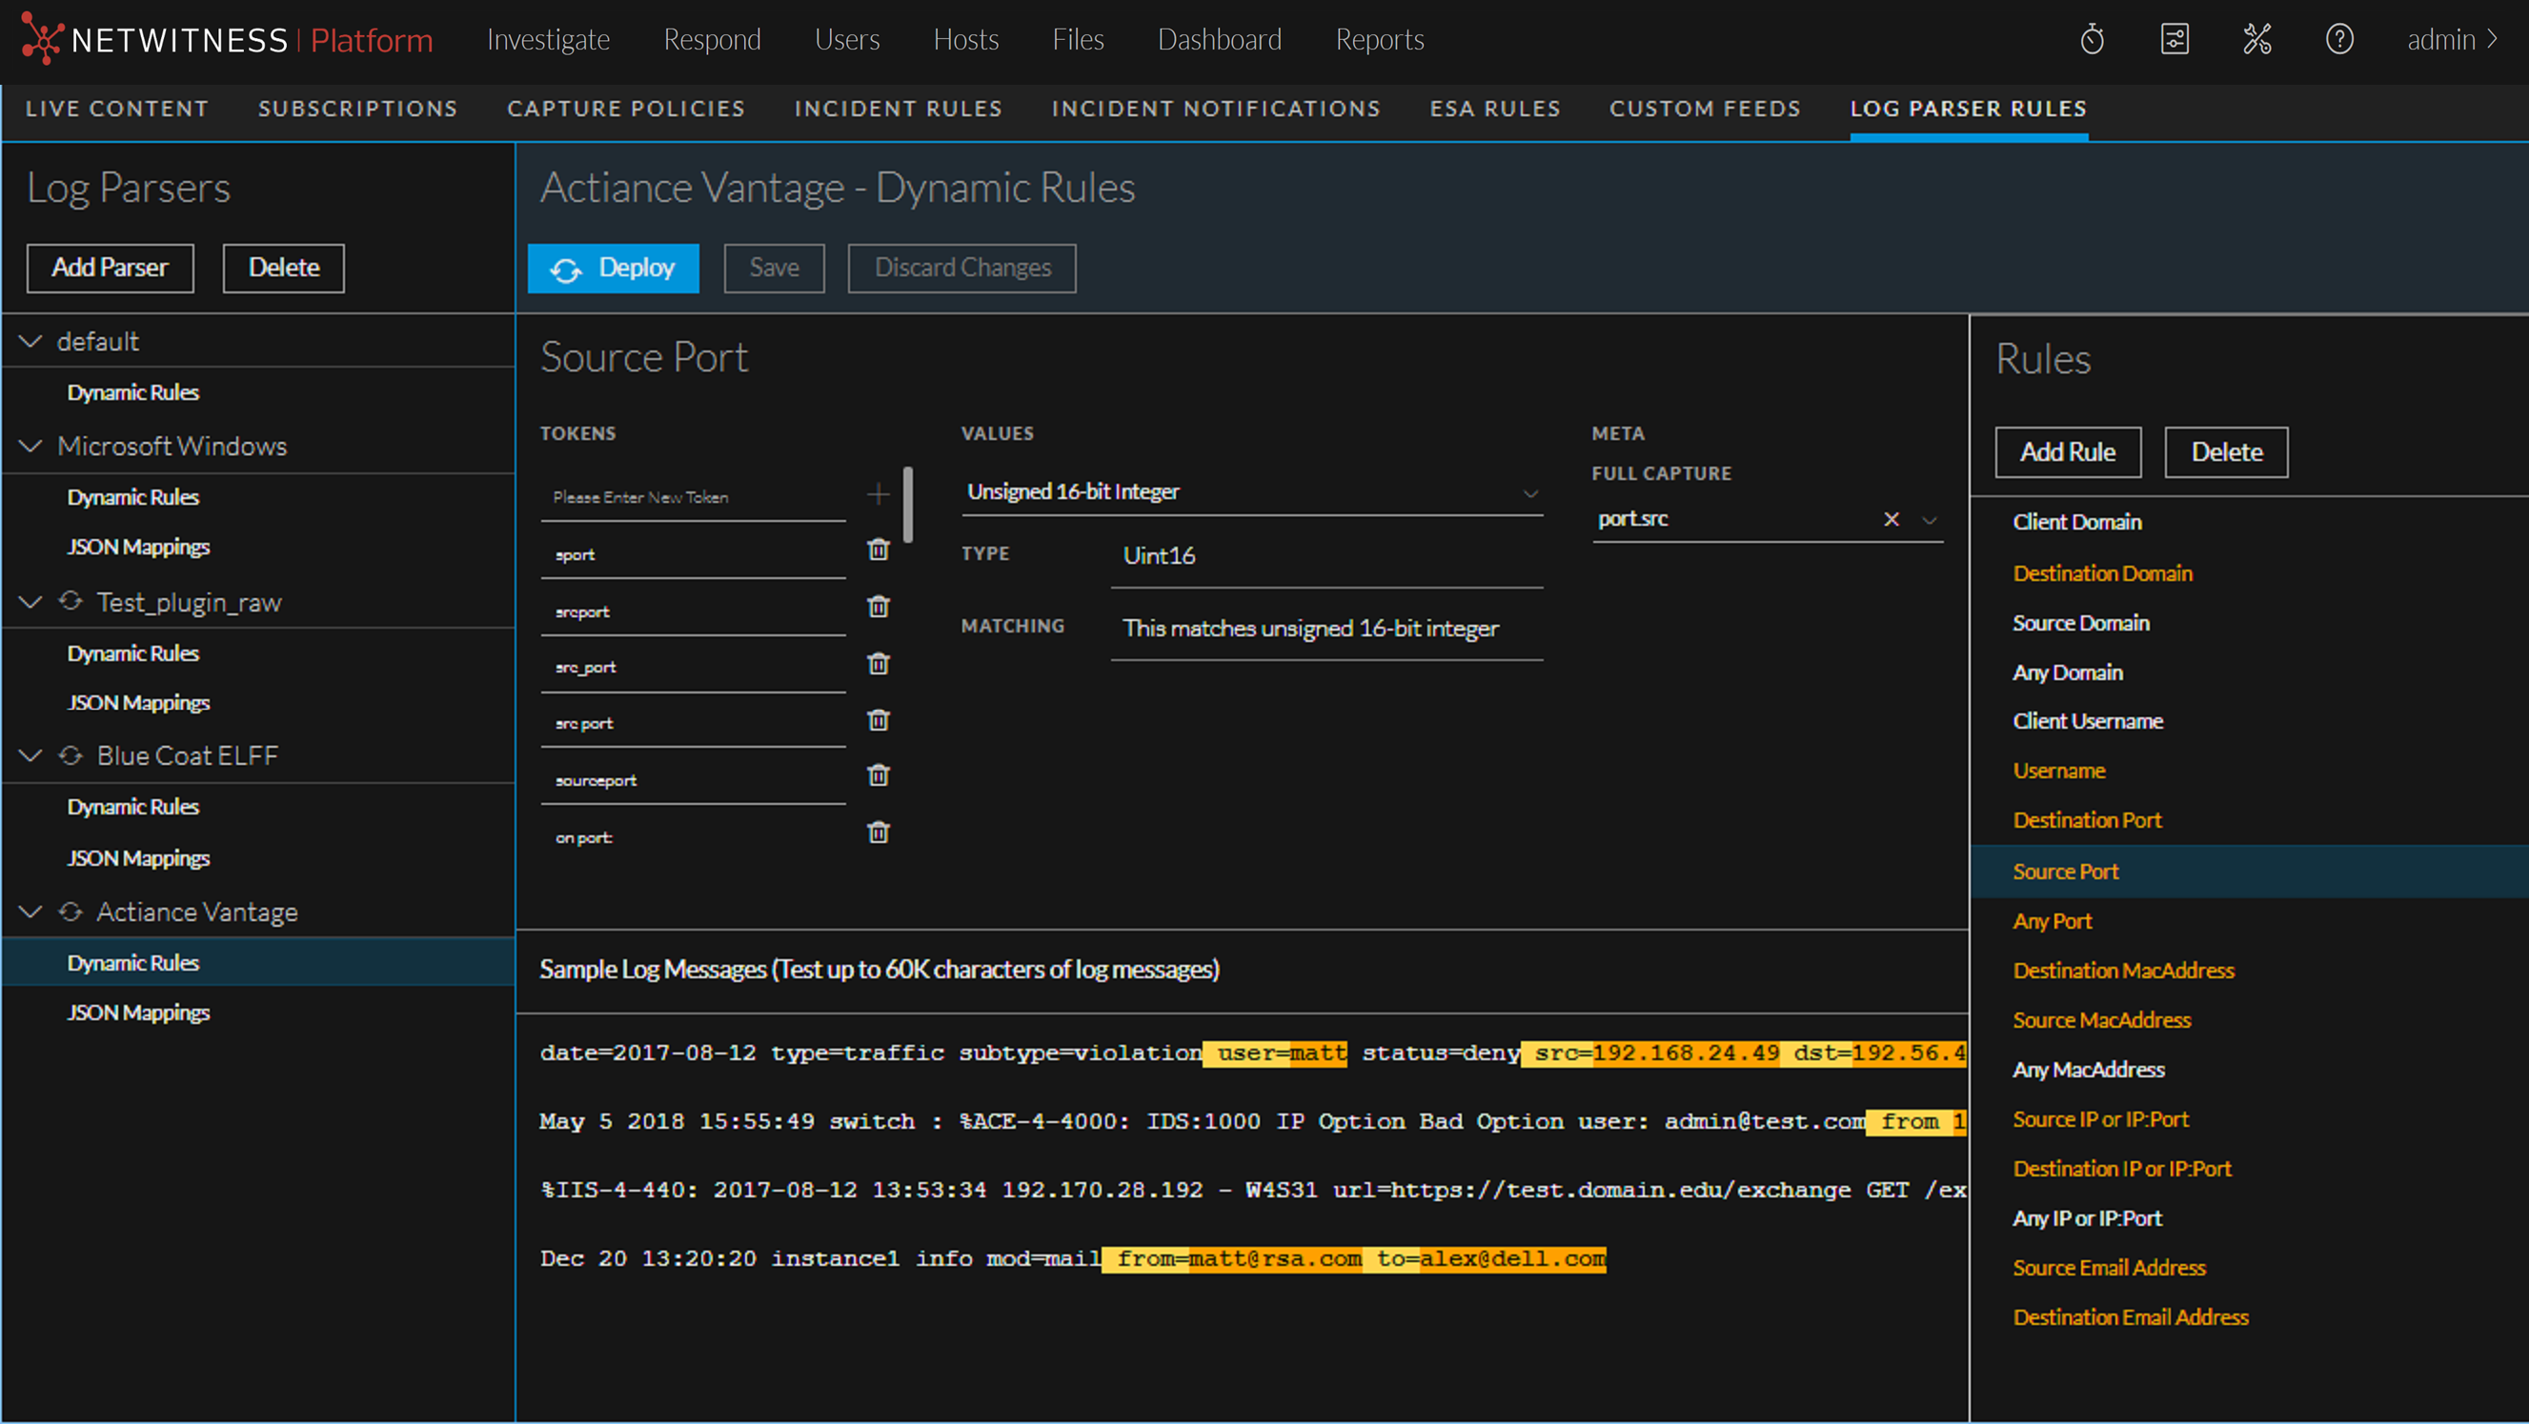The height and width of the screenshot is (1424, 2529).
Task: Click the Add Rule button
Action: (2067, 452)
